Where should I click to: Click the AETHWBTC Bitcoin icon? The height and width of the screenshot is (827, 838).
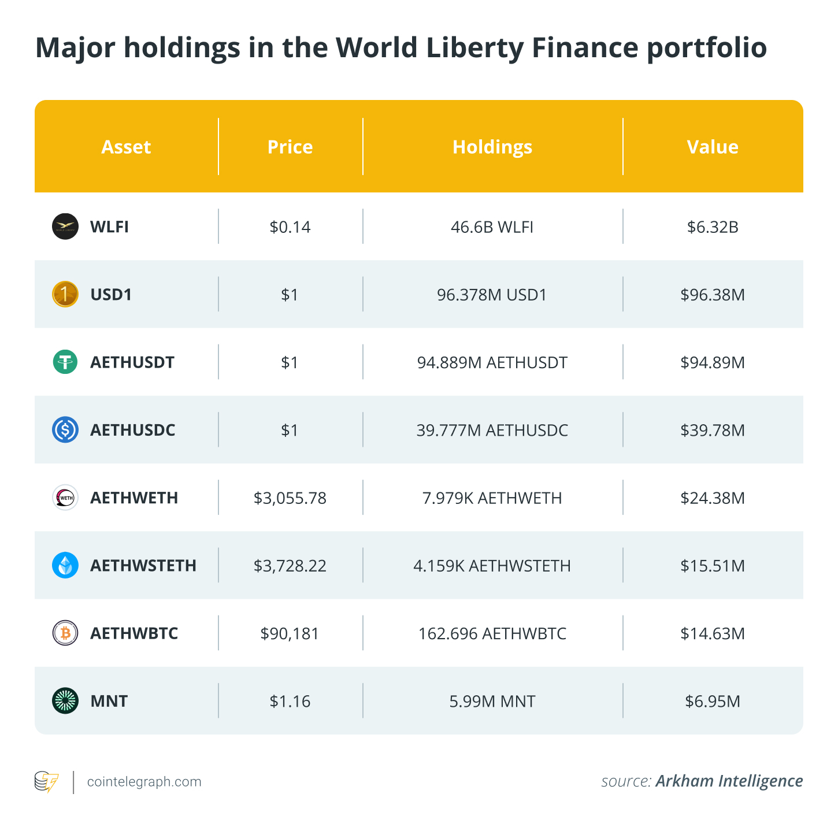pyautogui.click(x=65, y=633)
